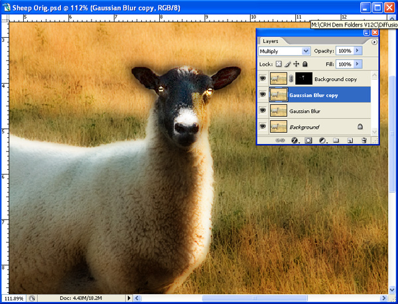This screenshot has width=398, height=304.
Task: Add a layer mask to current layer
Action: pos(308,140)
